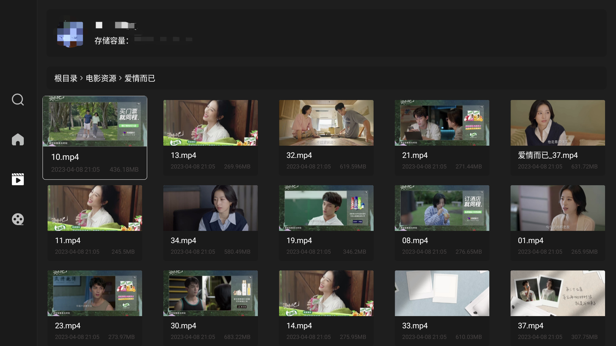Click the 11.mp4 file name
This screenshot has width=616, height=346.
click(x=68, y=241)
